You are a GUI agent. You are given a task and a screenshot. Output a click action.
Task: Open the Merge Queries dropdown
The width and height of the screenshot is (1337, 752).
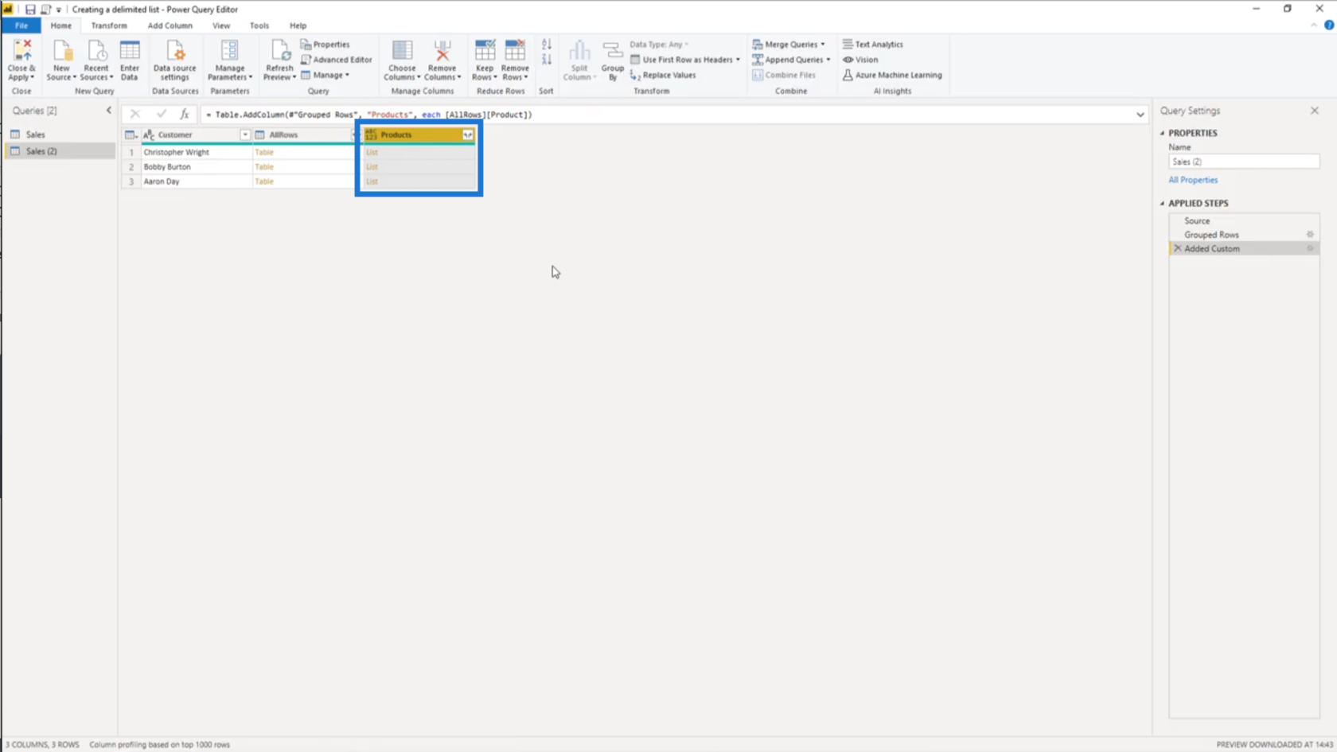[789, 45]
